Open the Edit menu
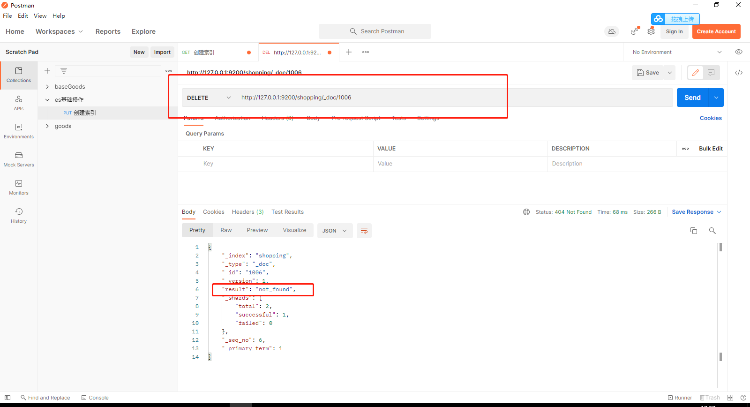750x407 pixels. [23, 15]
